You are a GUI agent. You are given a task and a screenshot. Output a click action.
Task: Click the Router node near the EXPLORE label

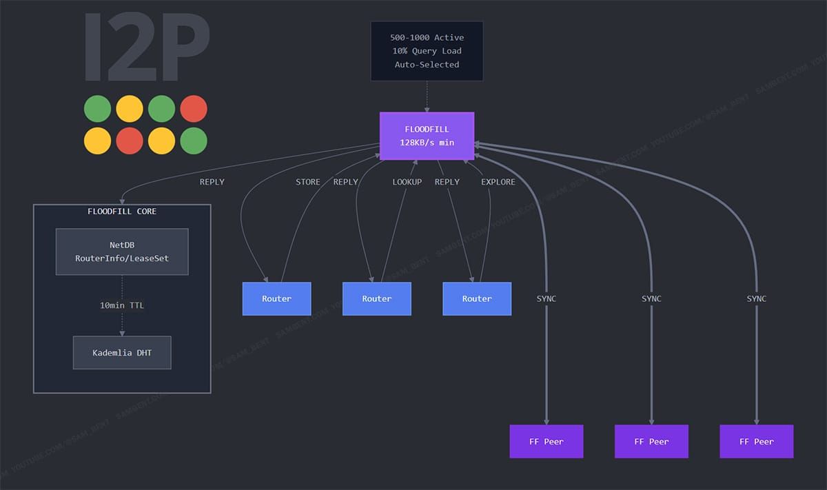pyautogui.click(x=477, y=298)
